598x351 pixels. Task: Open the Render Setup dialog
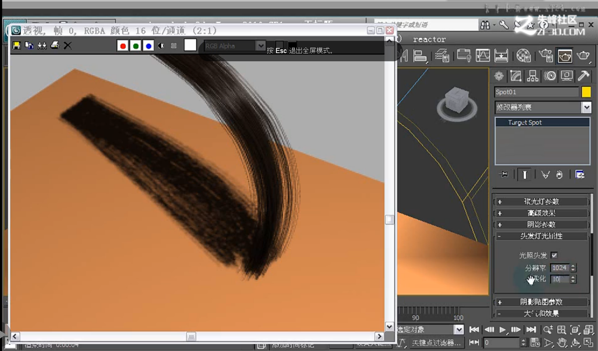[546, 55]
